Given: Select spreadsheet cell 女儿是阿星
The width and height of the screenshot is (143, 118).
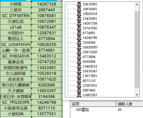Looking at the screenshot, I should coord(16,73).
